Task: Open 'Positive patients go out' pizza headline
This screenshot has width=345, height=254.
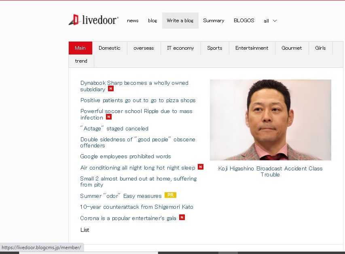Action: pos(138,101)
